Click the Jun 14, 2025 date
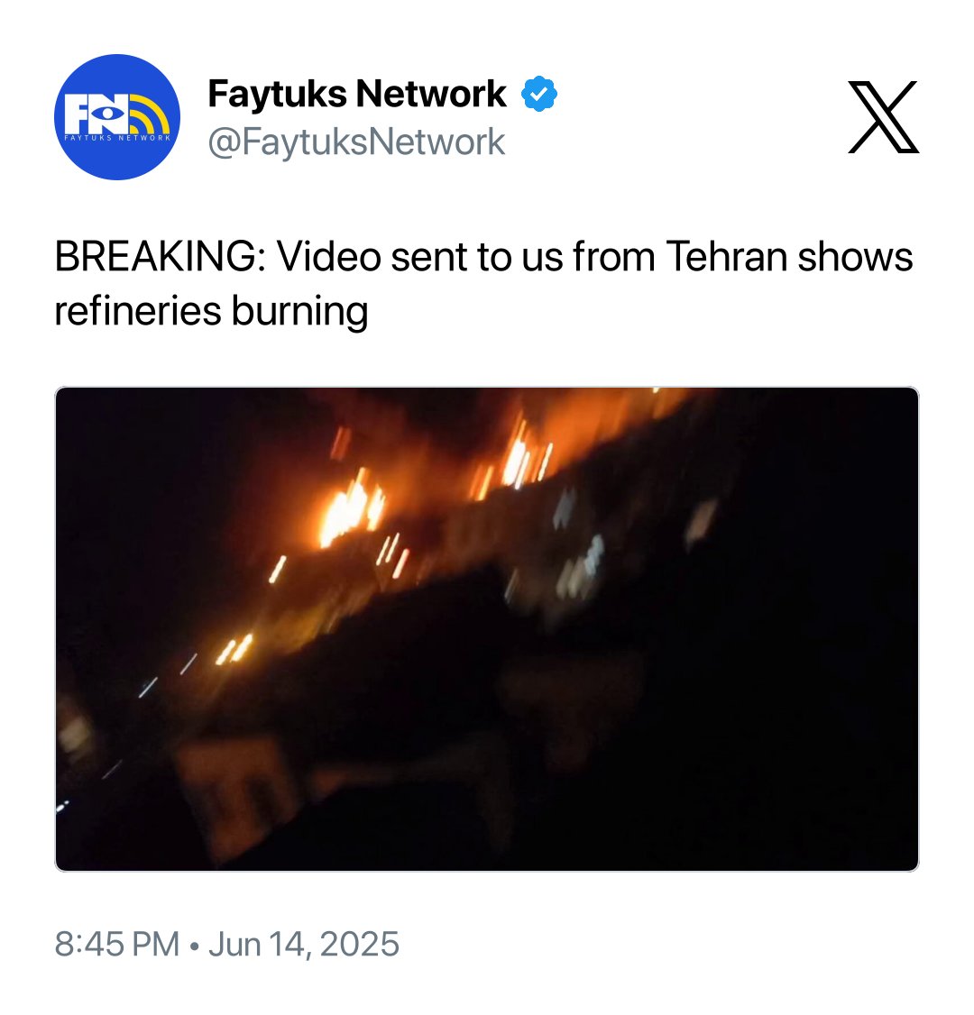 pos(304,944)
